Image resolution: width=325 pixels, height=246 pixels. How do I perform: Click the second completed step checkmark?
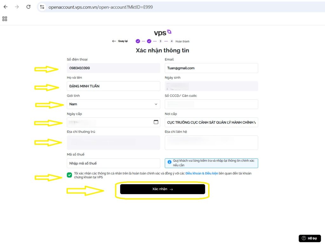point(149,41)
